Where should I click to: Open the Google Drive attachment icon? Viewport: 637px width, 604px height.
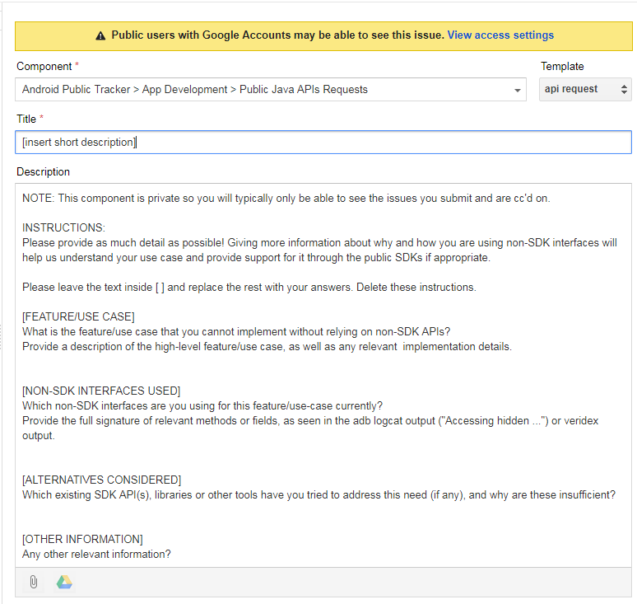[x=64, y=582]
